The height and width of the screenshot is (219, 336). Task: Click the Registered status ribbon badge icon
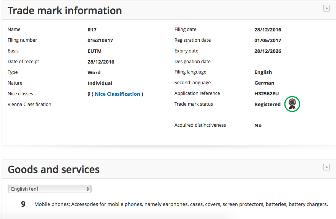tap(292, 104)
